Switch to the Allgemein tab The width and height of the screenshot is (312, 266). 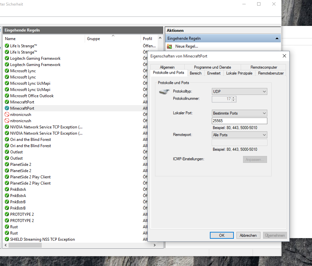coord(167,67)
